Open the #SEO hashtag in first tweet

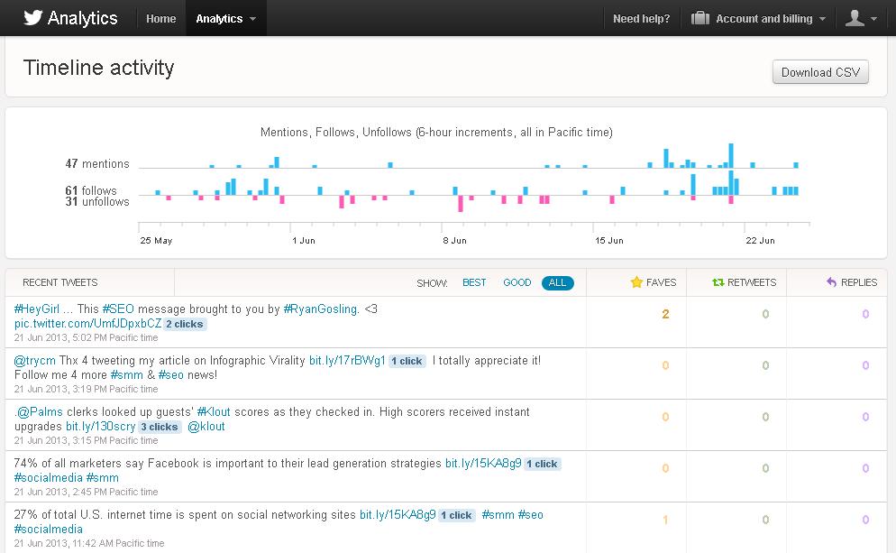coord(118,309)
